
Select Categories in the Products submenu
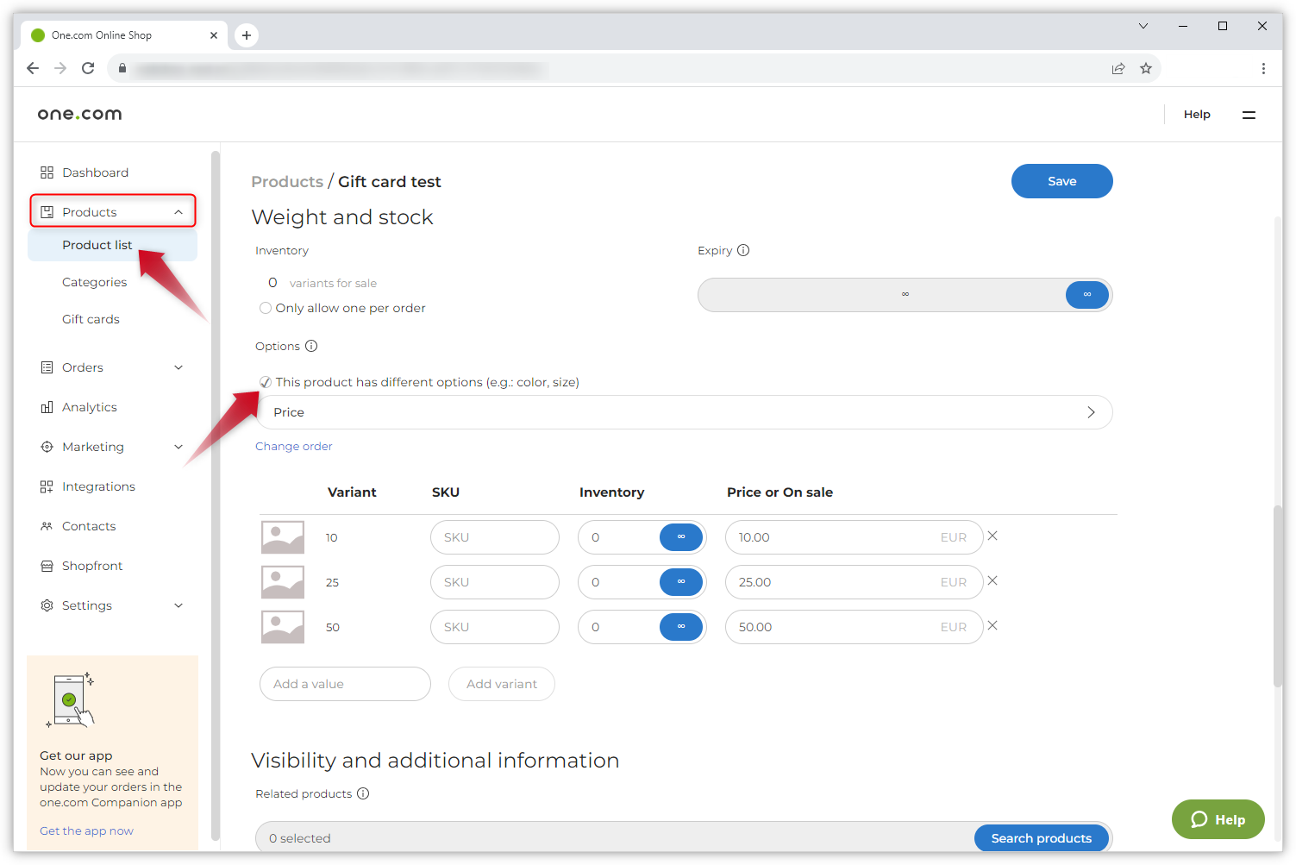pyautogui.click(x=94, y=282)
